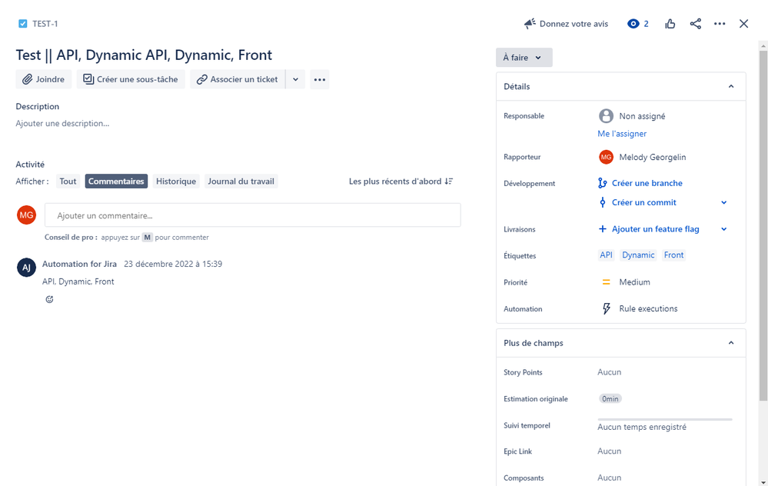The width and height of the screenshot is (768, 486).
Task: Click the scrollbar down arrow
Action: pyautogui.click(x=763, y=482)
